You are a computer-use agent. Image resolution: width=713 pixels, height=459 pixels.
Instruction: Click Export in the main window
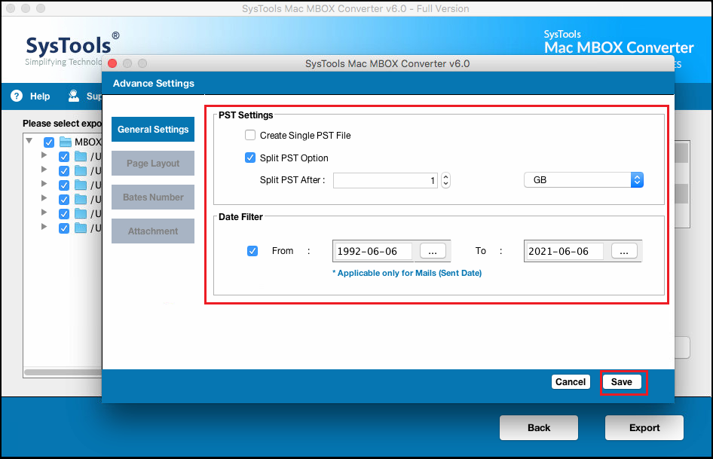pyautogui.click(x=644, y=427)
